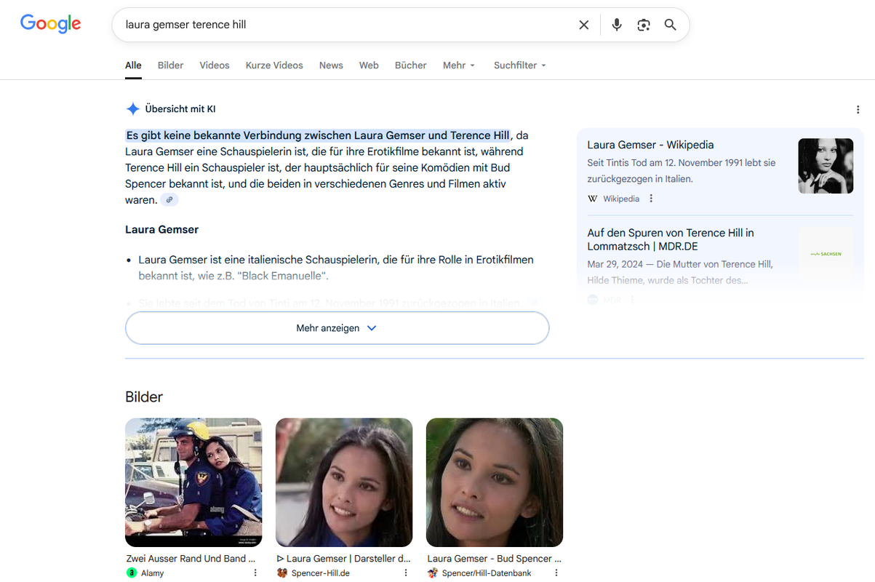Click the Alamy favicon
875x582 pixels.
pyautogui.click(x=132, y=573)
